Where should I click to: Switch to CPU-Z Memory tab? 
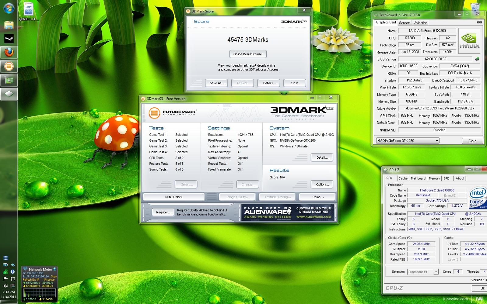pyautogui.click(x=434, y=178)
